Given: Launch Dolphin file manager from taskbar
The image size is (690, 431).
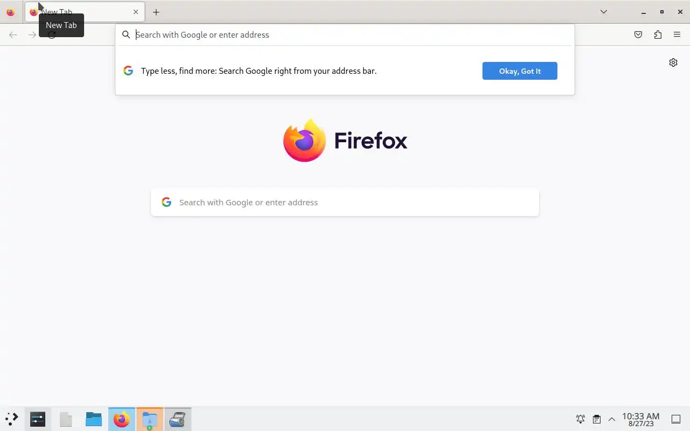Looking at the screenshot, I should 94,419.
